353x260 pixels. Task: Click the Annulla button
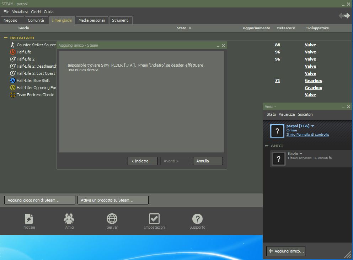click(x=208, y=161)
